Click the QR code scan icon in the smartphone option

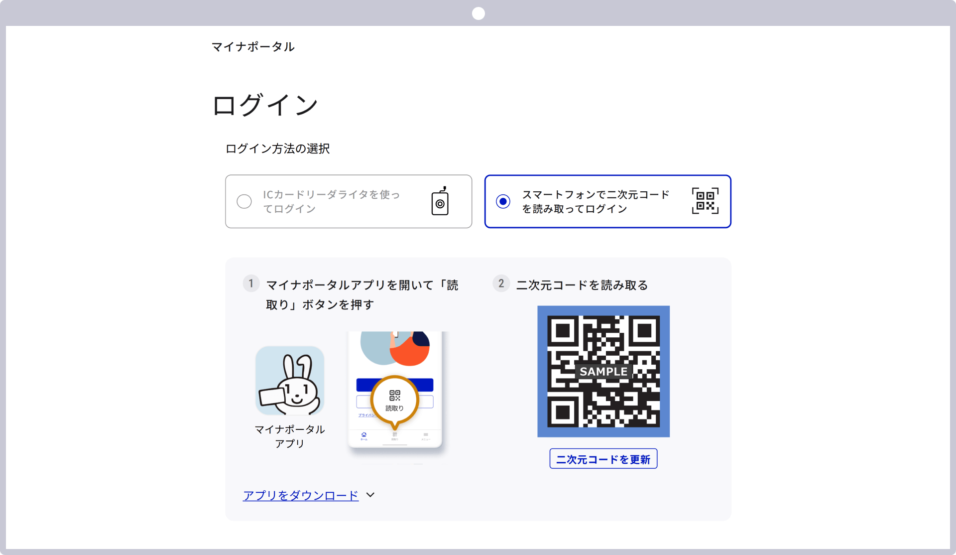click(x=705, y=201)
